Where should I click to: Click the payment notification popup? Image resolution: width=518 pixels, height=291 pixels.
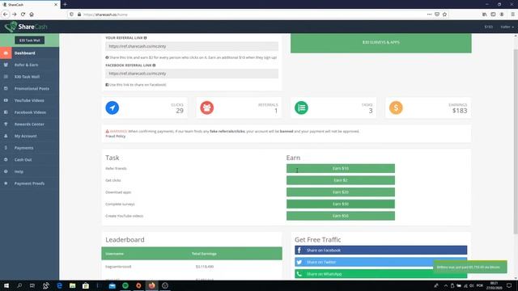[469, 267]
